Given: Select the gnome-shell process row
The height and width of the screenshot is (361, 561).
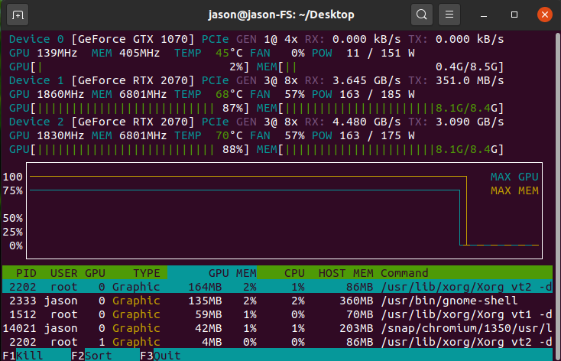Looking at the screenshot, I should coord(277,301).
